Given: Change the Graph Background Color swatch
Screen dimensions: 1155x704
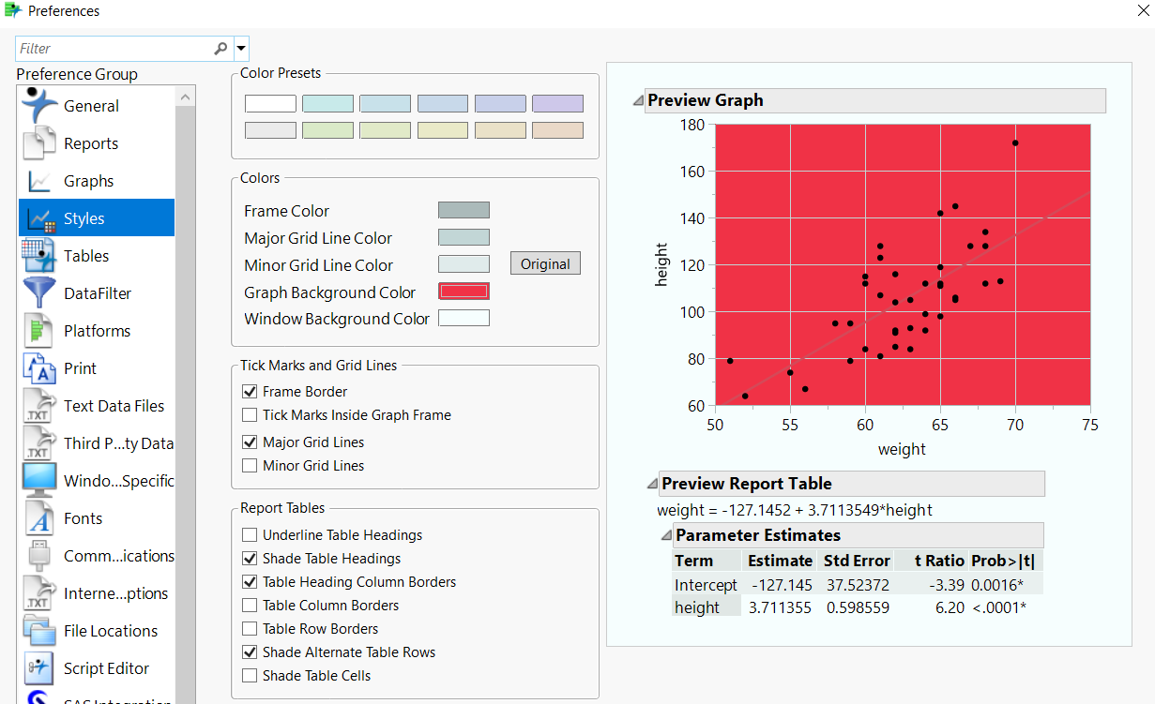Looking at the screenshot, I should [x=464, y=291].
